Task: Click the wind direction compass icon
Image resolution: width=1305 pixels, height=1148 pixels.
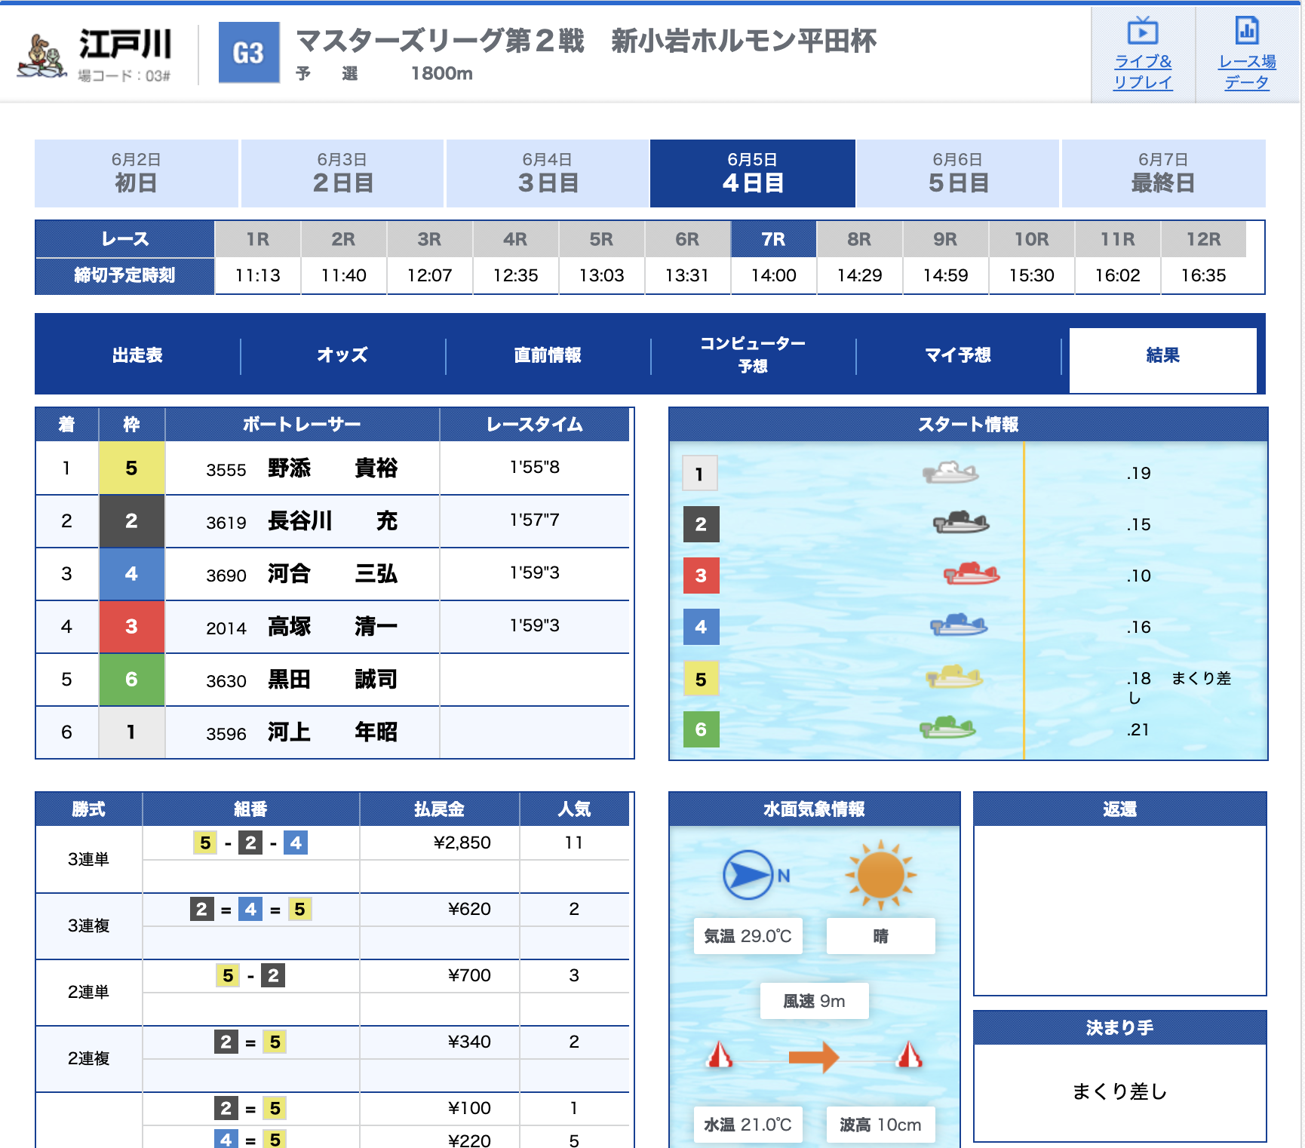Action: [748, 875]
